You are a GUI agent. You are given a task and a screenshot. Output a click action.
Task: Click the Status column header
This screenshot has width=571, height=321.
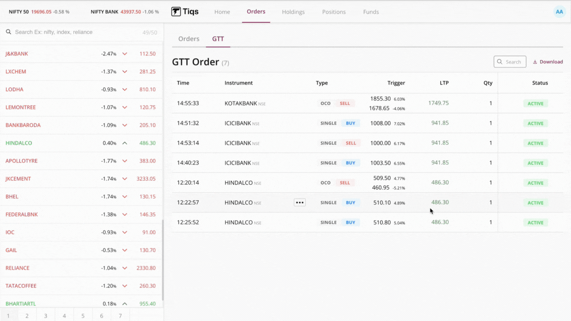(540, 83)
